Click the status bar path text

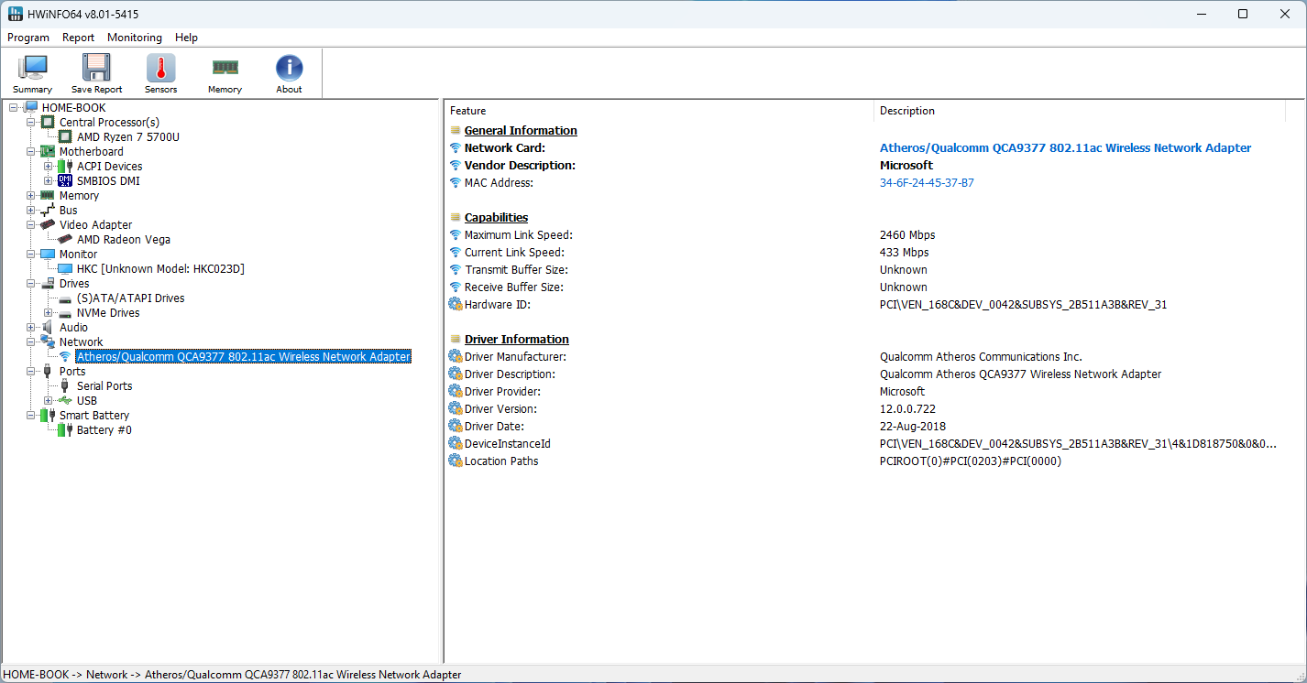(233, 675)
